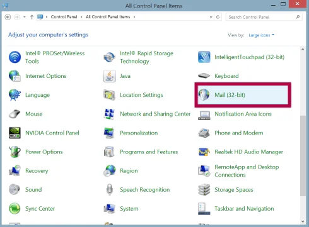This screenshot has height=227, width=309.
Task: Open the recent locations arrow dropdown
Action: pos(25,17)
